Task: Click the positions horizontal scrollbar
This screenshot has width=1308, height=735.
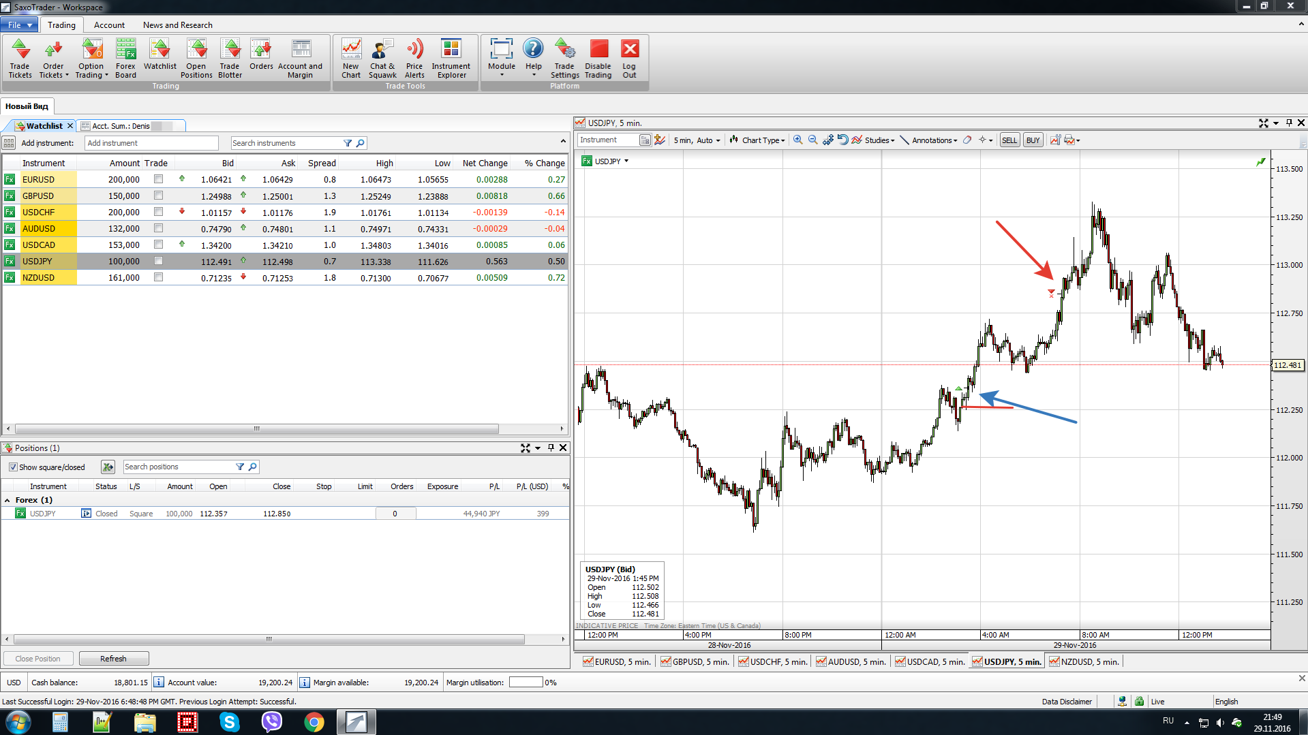Action: tap(269, 639)
